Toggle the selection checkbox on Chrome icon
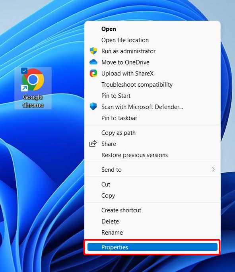This screenshot has width=235, height=272. 24,71
